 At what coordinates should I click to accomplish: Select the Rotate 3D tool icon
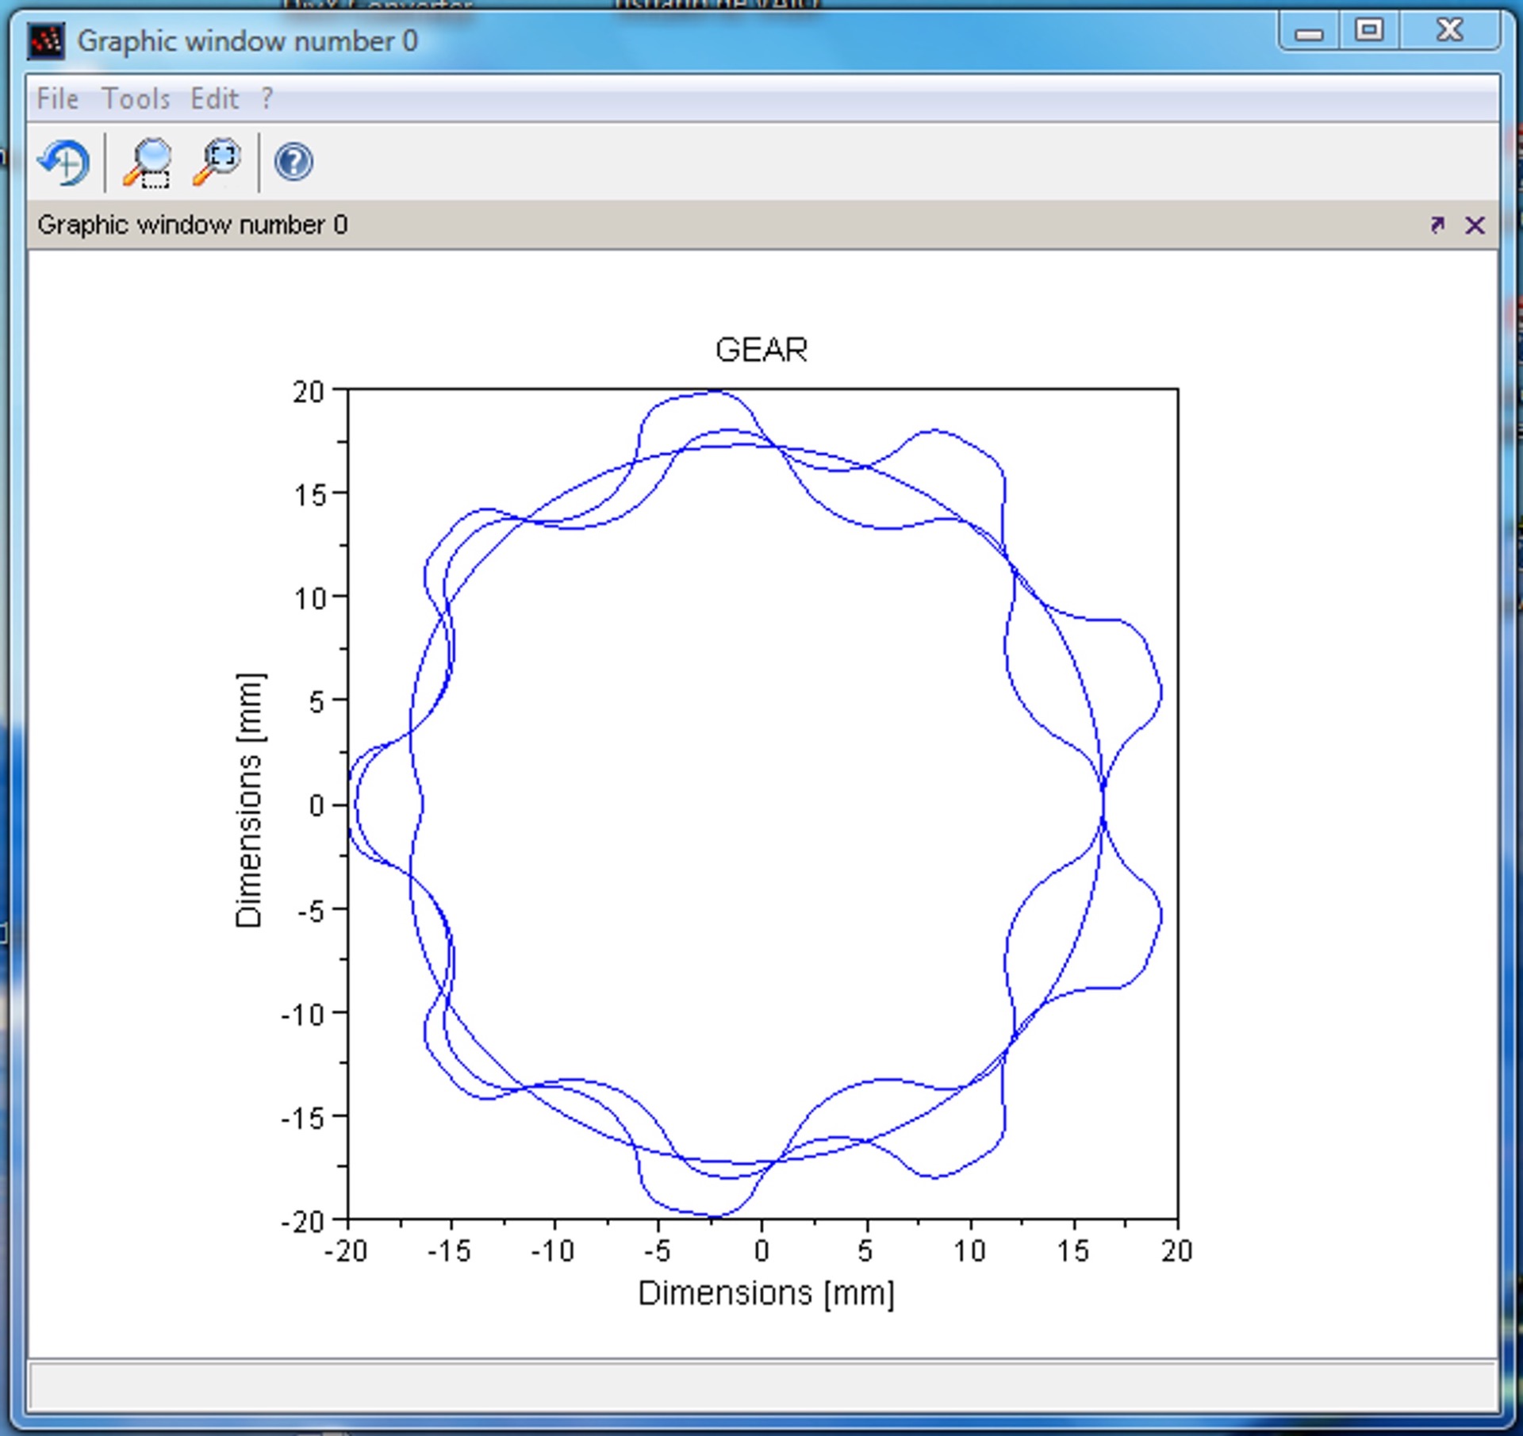coord(64,162)
